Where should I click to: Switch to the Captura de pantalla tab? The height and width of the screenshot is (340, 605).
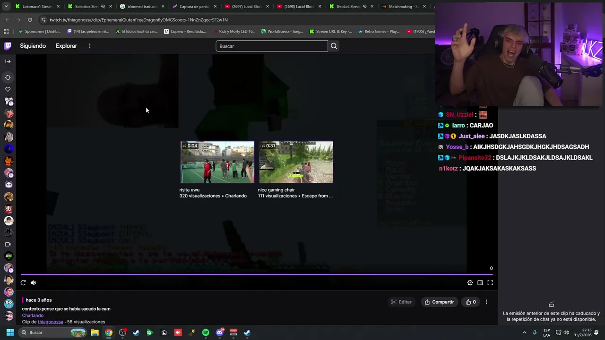click(194, 7)
